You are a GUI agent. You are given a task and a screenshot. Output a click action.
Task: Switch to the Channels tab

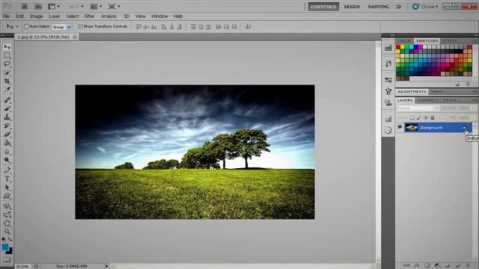tap(427, 100)
